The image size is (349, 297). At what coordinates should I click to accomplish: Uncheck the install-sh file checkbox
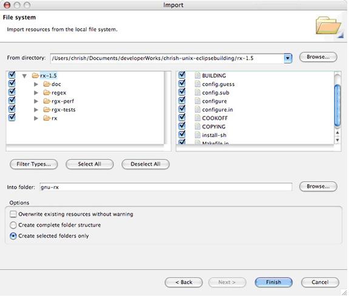pos(182,135)
